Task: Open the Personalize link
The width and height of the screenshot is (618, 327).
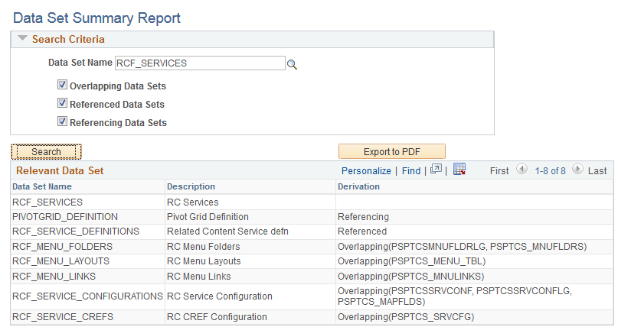Action: 366,171
